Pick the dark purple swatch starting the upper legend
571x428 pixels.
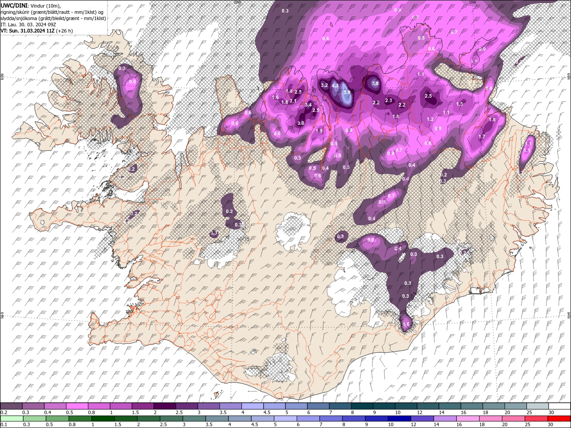12,406
